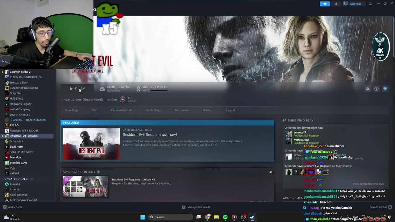Open FD family member avatar

pos(123,99)
